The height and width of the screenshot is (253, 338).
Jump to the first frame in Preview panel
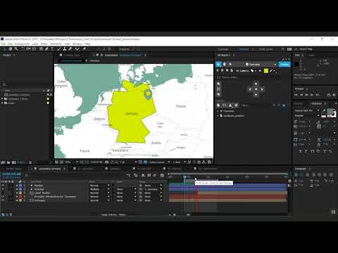click(x=296, y=95)
